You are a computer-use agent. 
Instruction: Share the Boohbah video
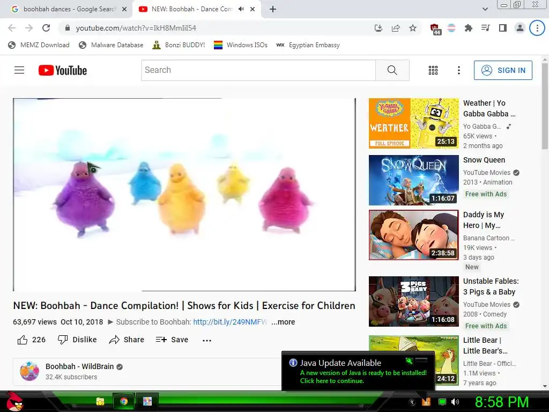127,340
